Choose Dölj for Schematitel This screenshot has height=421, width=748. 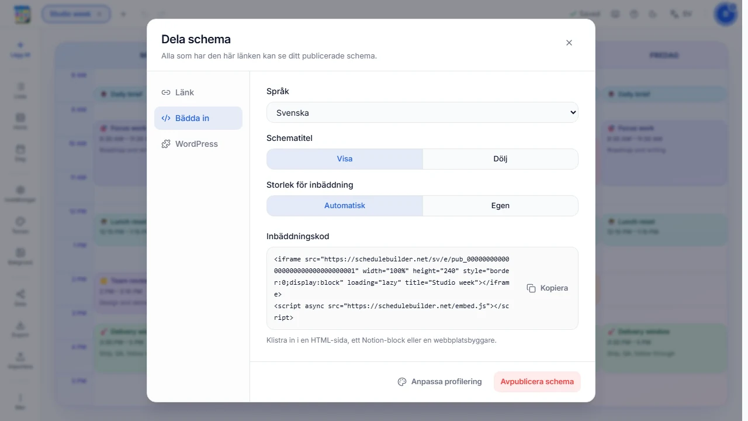(500, 159)
